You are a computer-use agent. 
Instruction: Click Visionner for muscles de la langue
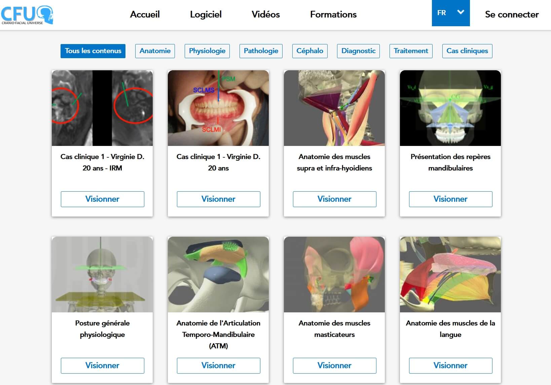coord(450,365)
